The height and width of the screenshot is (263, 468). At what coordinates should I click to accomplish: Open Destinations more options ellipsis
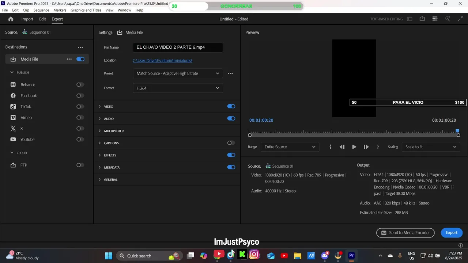click(80, 47)
